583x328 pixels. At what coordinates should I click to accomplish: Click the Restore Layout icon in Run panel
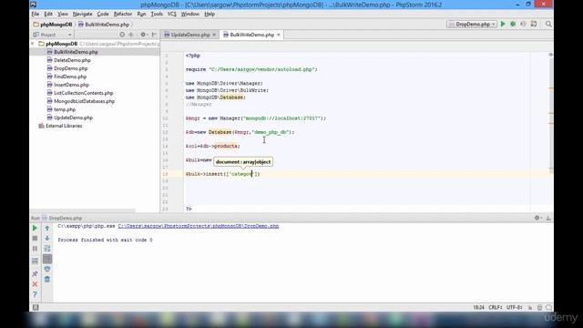click(x=35, y=261)
